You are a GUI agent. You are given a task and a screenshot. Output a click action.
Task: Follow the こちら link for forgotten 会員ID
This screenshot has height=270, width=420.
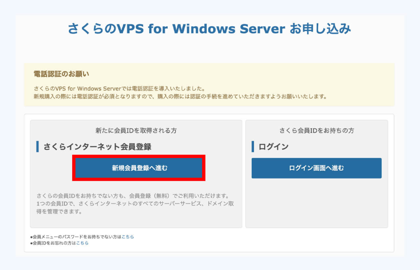tap(82, 243)
